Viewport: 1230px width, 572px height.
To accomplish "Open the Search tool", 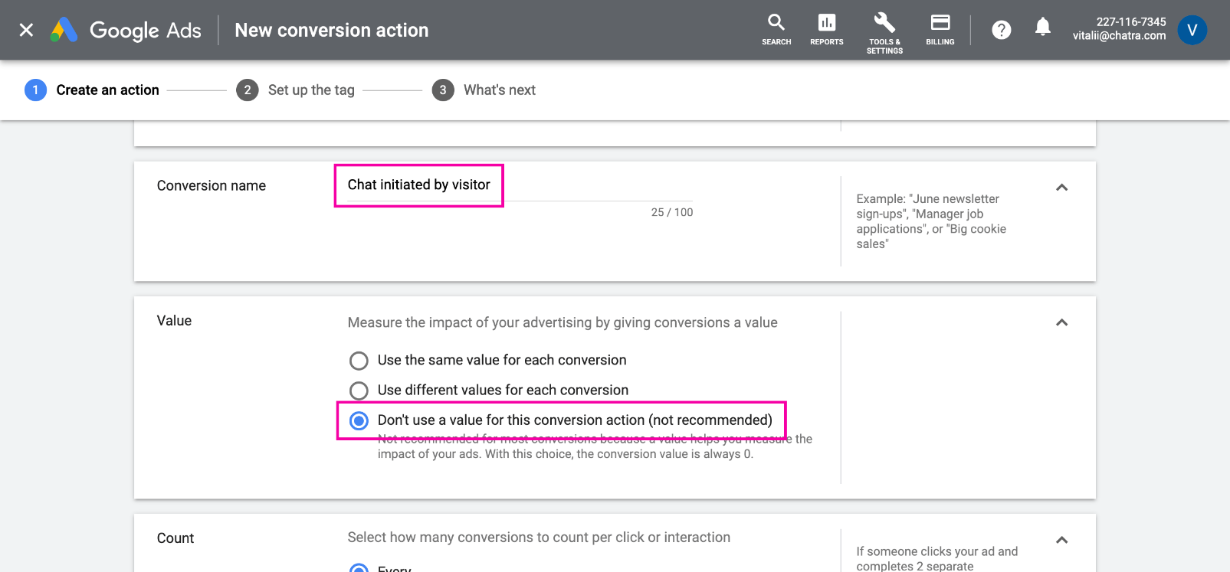I will pyautogui.click(x=776, y=29).
